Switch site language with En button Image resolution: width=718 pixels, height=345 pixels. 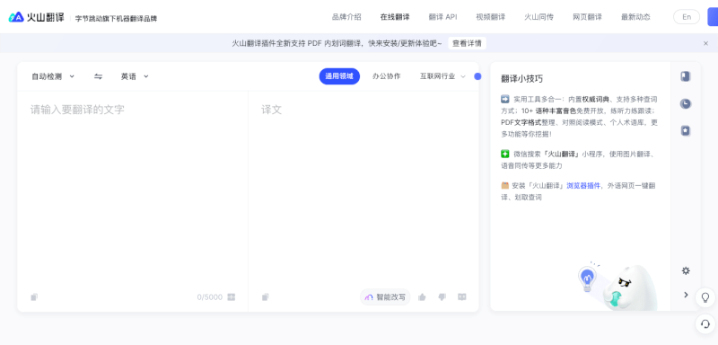click(687, 17)
